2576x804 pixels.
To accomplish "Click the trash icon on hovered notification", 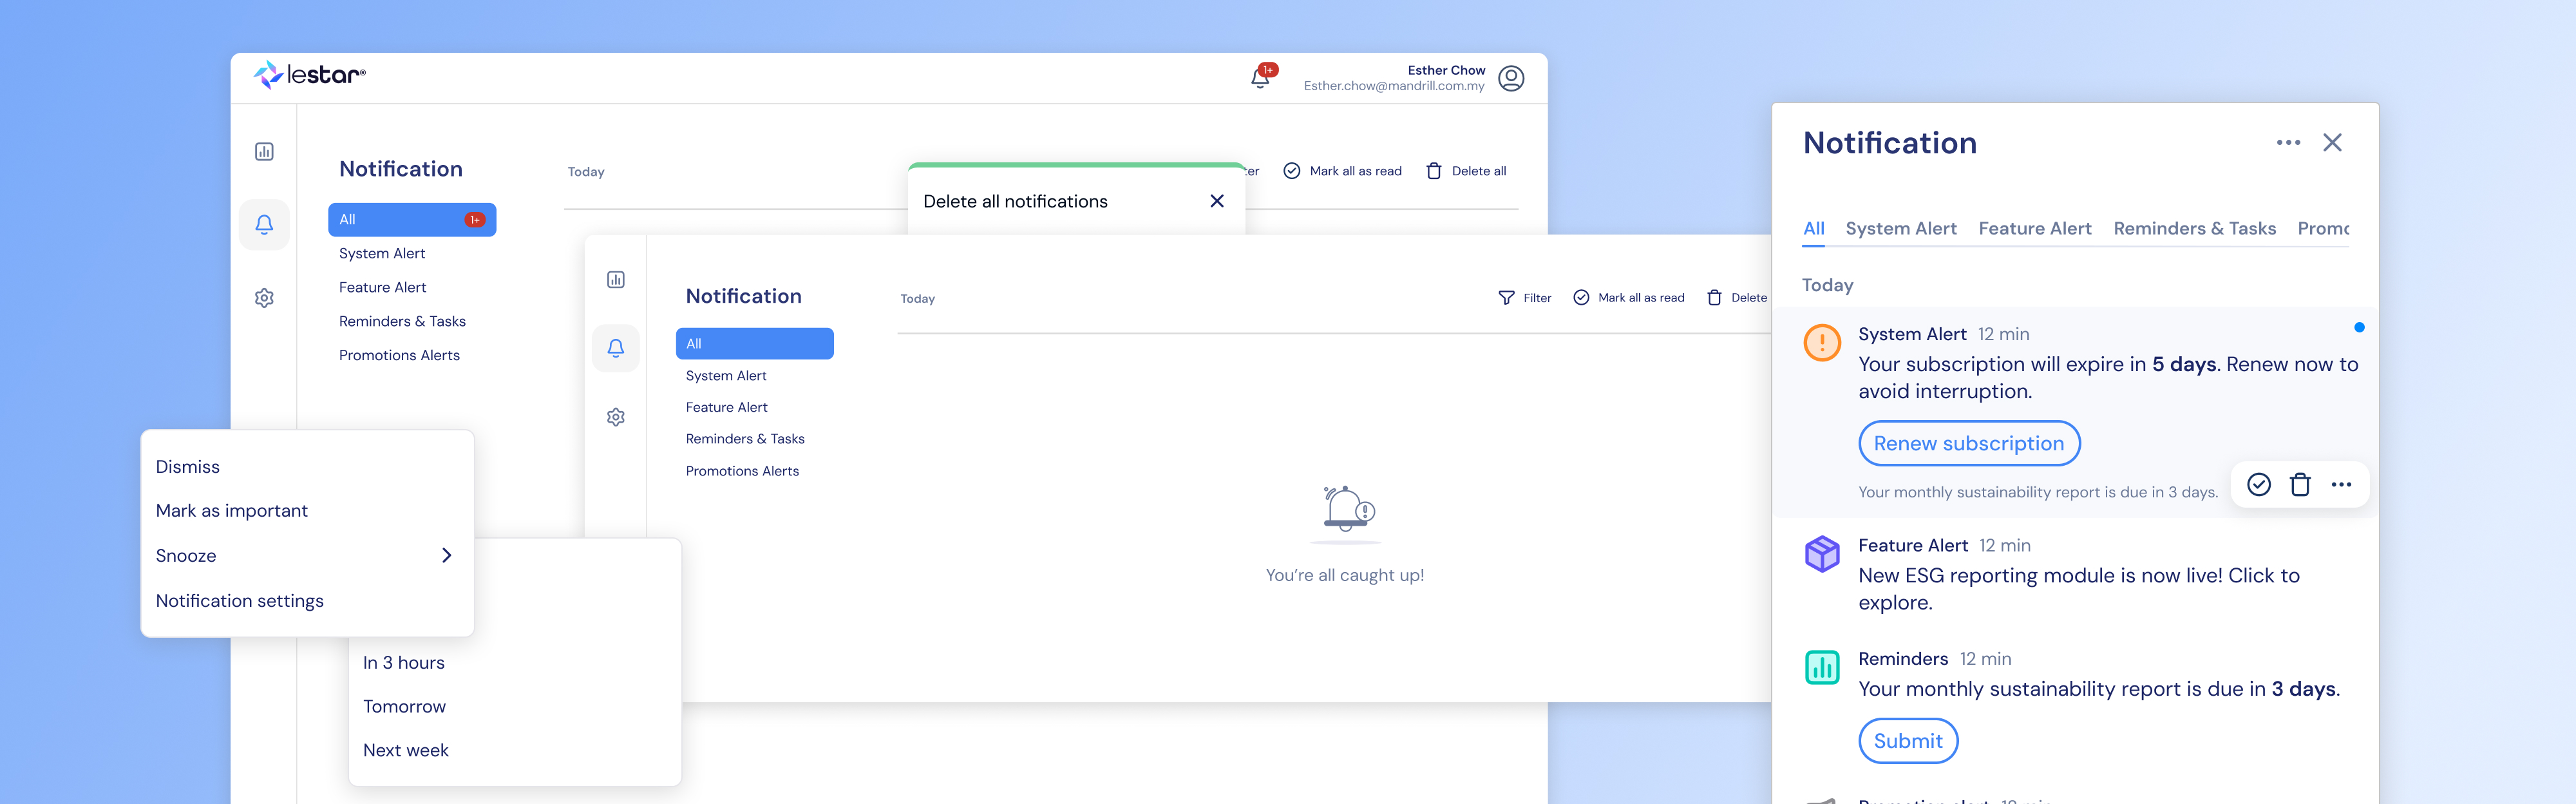I will (2300, 485).
